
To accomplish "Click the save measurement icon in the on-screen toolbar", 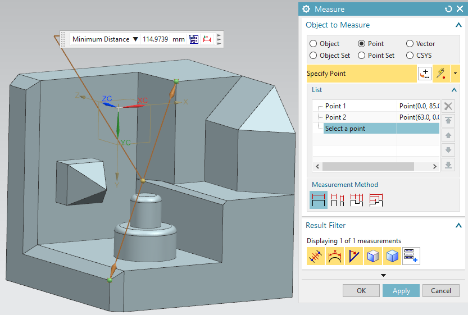I will (194, 39).
